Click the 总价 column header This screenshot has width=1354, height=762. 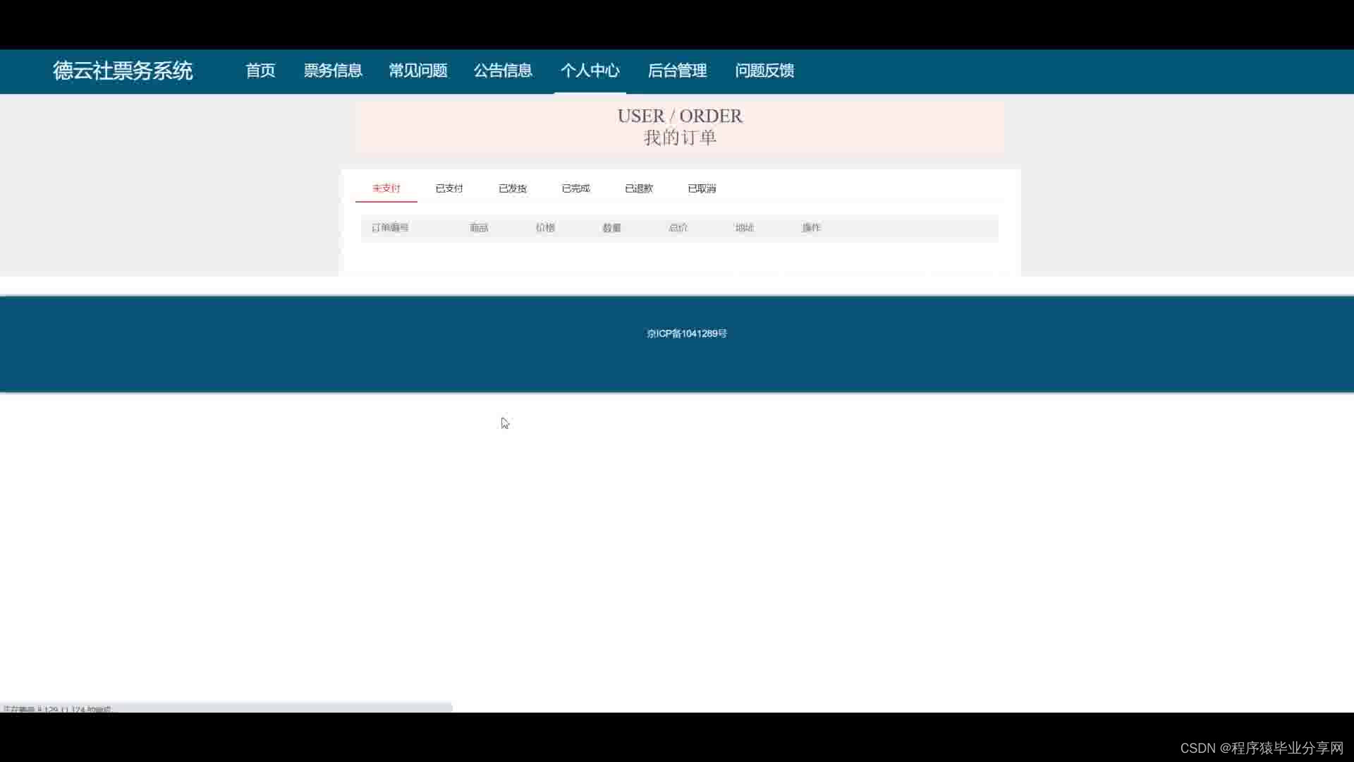tap(678, 228)
